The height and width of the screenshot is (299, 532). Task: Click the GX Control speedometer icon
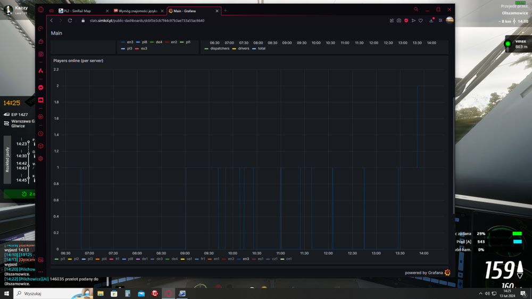tap(41, 29)
